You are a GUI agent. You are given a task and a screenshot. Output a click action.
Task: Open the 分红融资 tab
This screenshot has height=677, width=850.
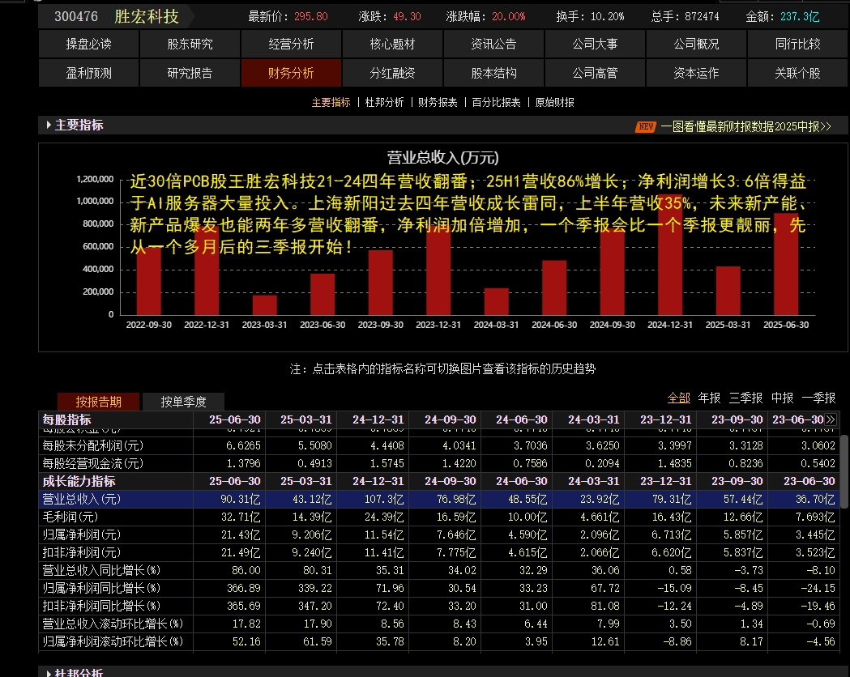392,73
